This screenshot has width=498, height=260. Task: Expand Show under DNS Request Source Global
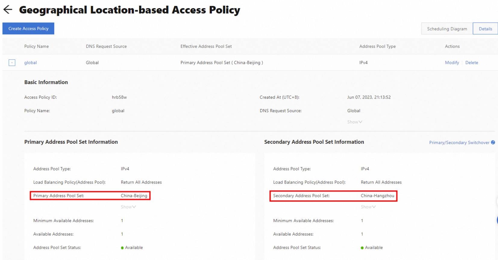(x=355, y=122)
